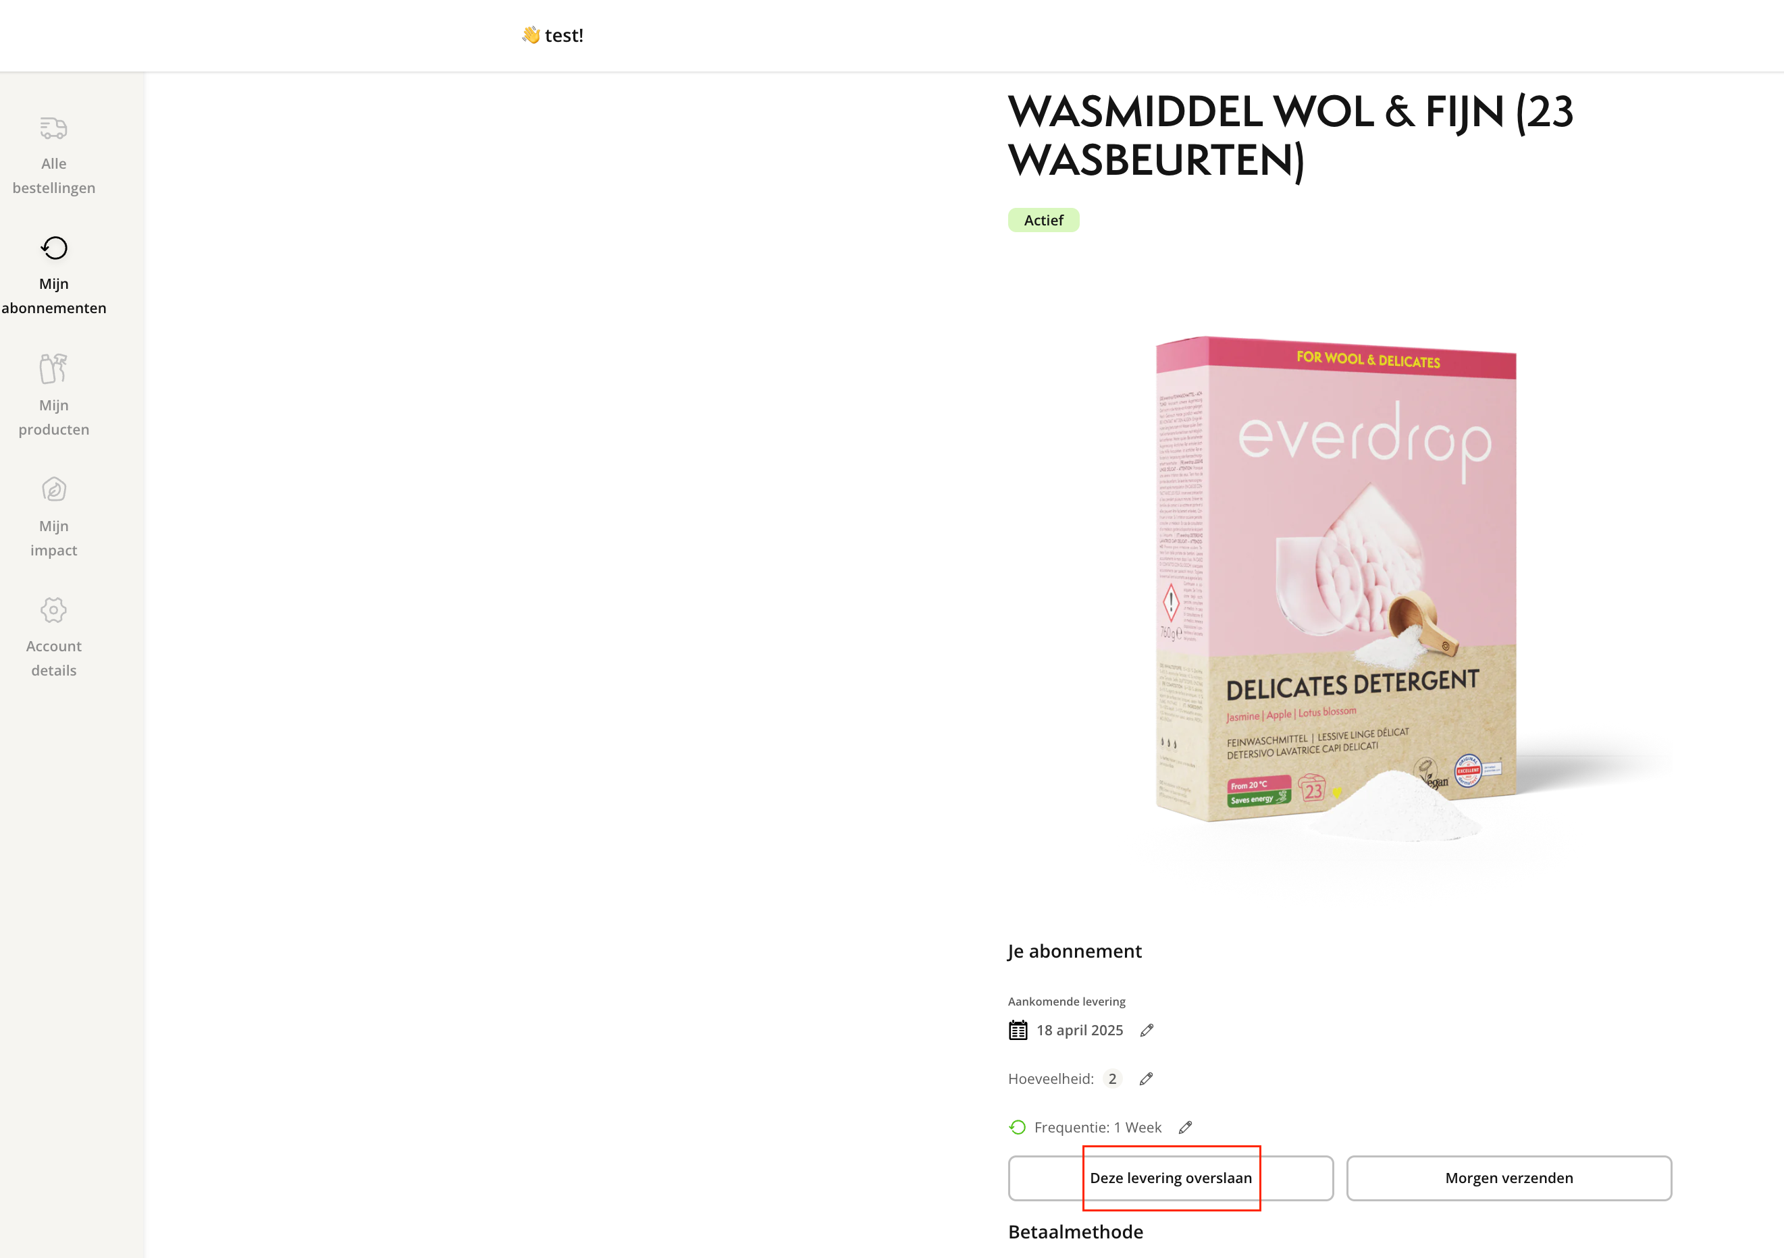
Task: Open the spray bottle Mijn producten icon
Action: pos(53,369)
